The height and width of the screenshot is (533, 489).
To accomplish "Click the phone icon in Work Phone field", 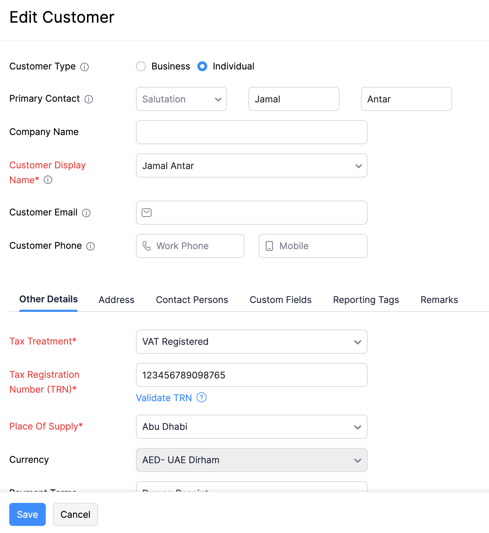I will pos(147,246).
